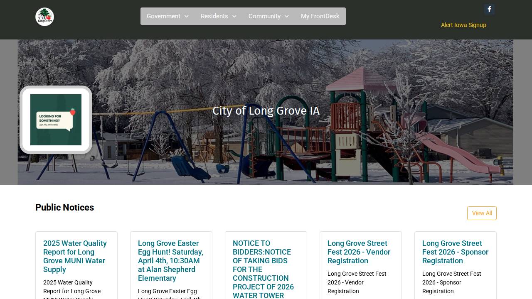Open the Long Grove Easter Egg Hunt notice
This screenshot has width=532, height=299.
[170, 261]
